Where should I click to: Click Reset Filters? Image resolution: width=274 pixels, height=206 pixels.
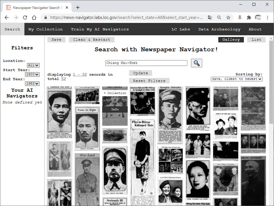coord(149,81)
